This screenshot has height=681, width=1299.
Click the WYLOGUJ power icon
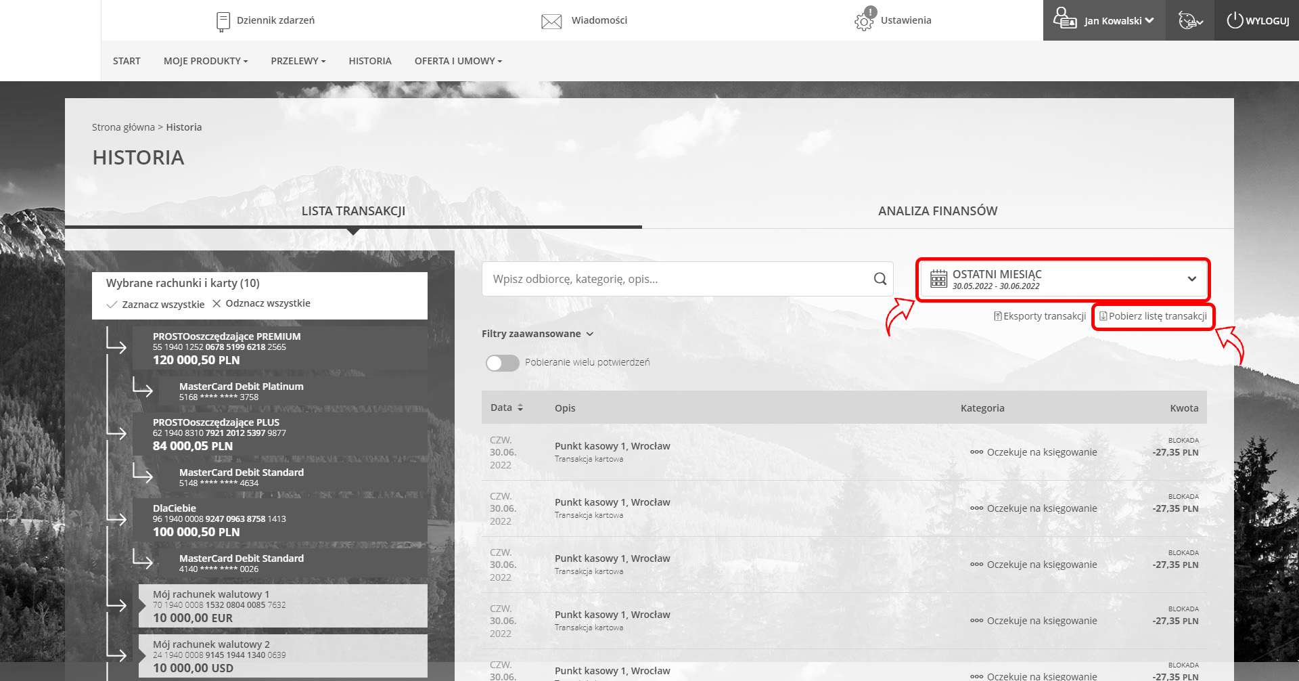click(x=1235, y=20)
